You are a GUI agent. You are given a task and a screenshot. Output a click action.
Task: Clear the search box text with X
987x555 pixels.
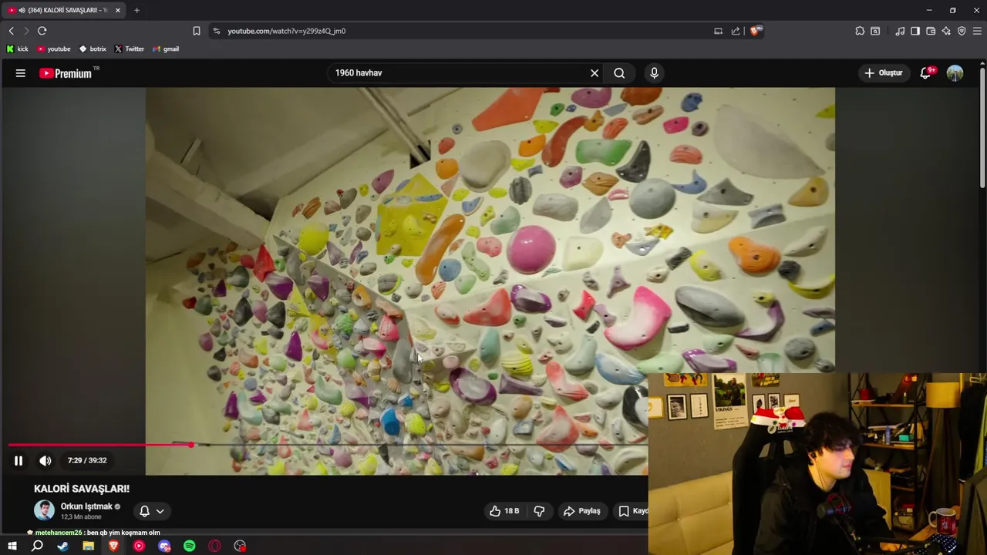595,73
